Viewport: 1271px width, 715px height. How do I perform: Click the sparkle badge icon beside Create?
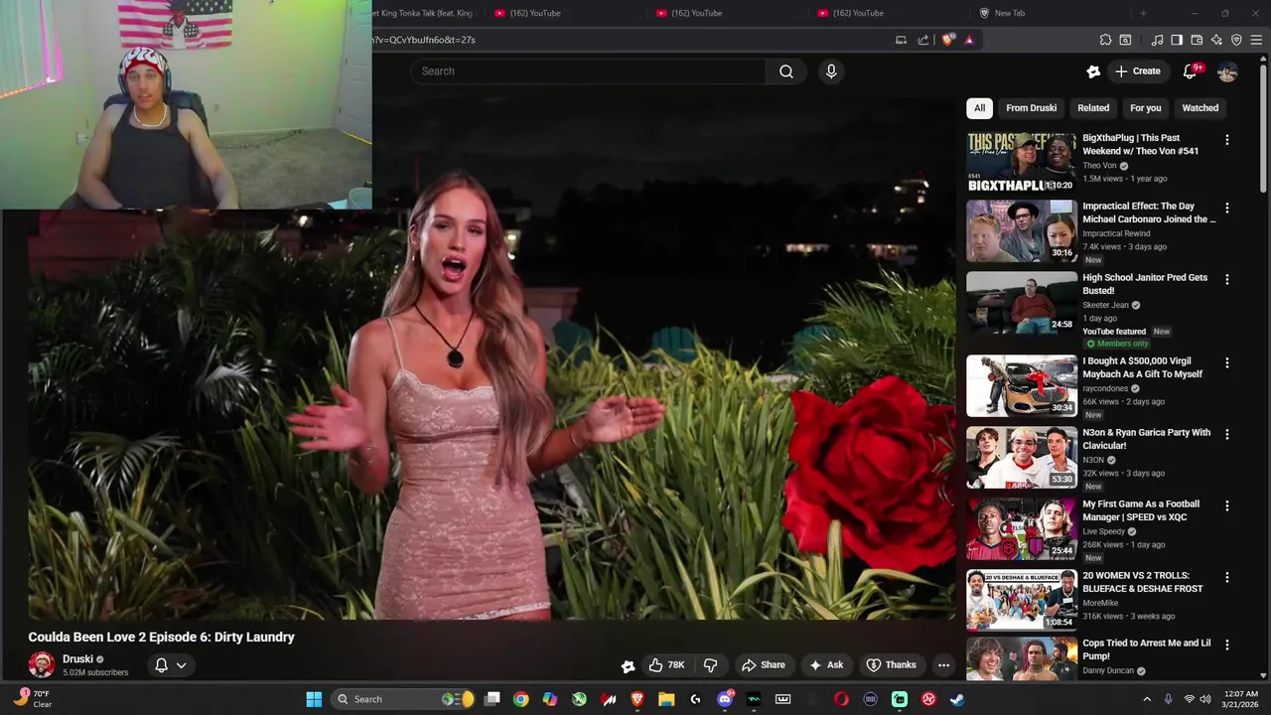pos(1093,71)
